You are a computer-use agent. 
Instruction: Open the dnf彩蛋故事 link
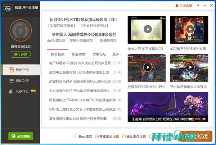(56, 41)
